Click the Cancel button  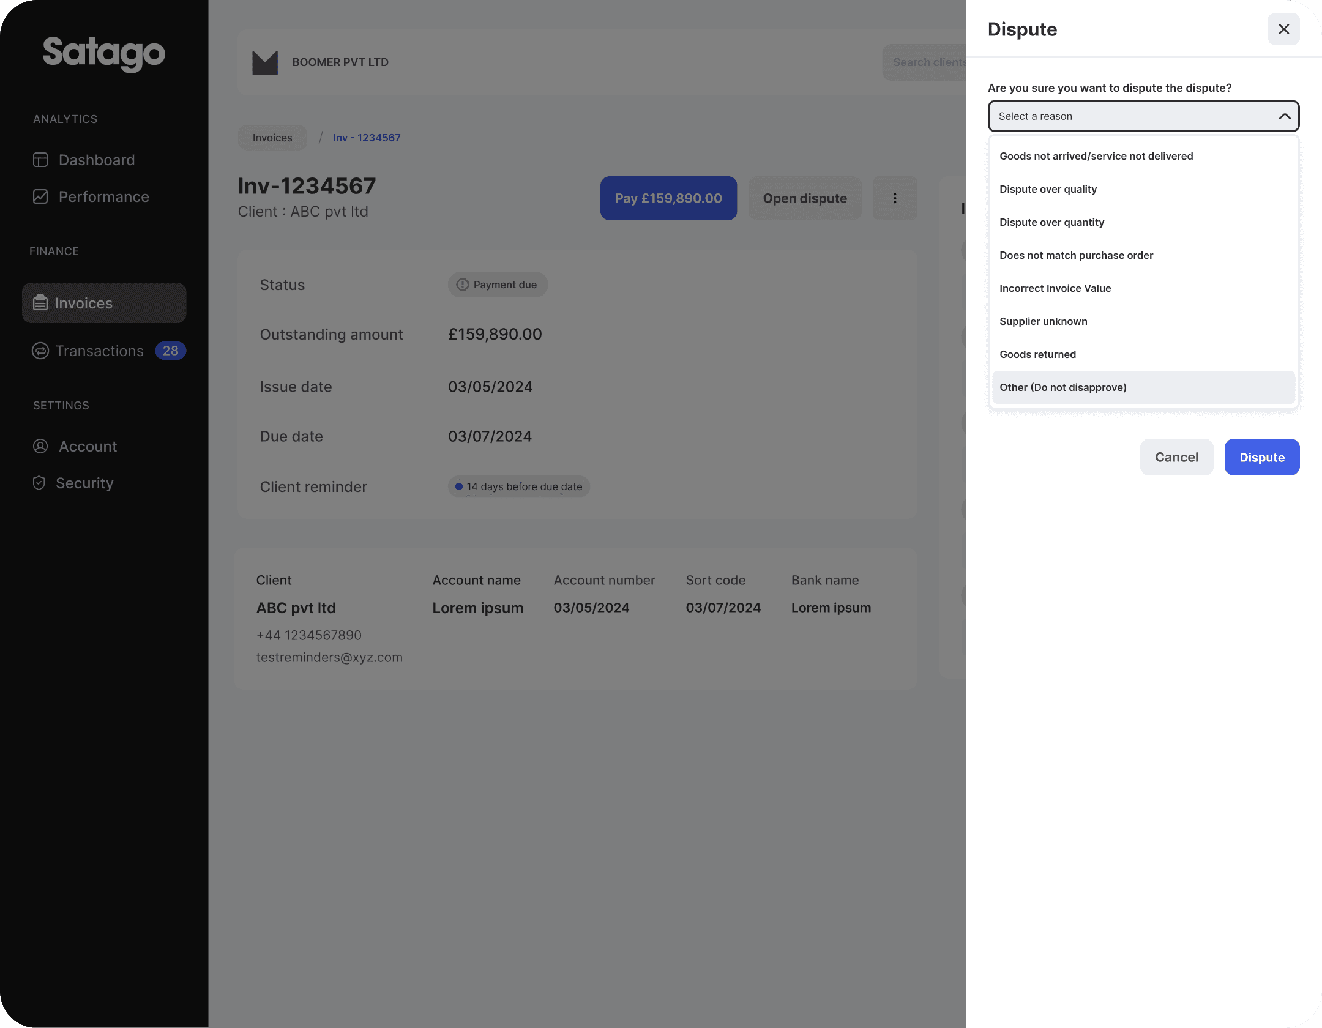coord(1176,457)
